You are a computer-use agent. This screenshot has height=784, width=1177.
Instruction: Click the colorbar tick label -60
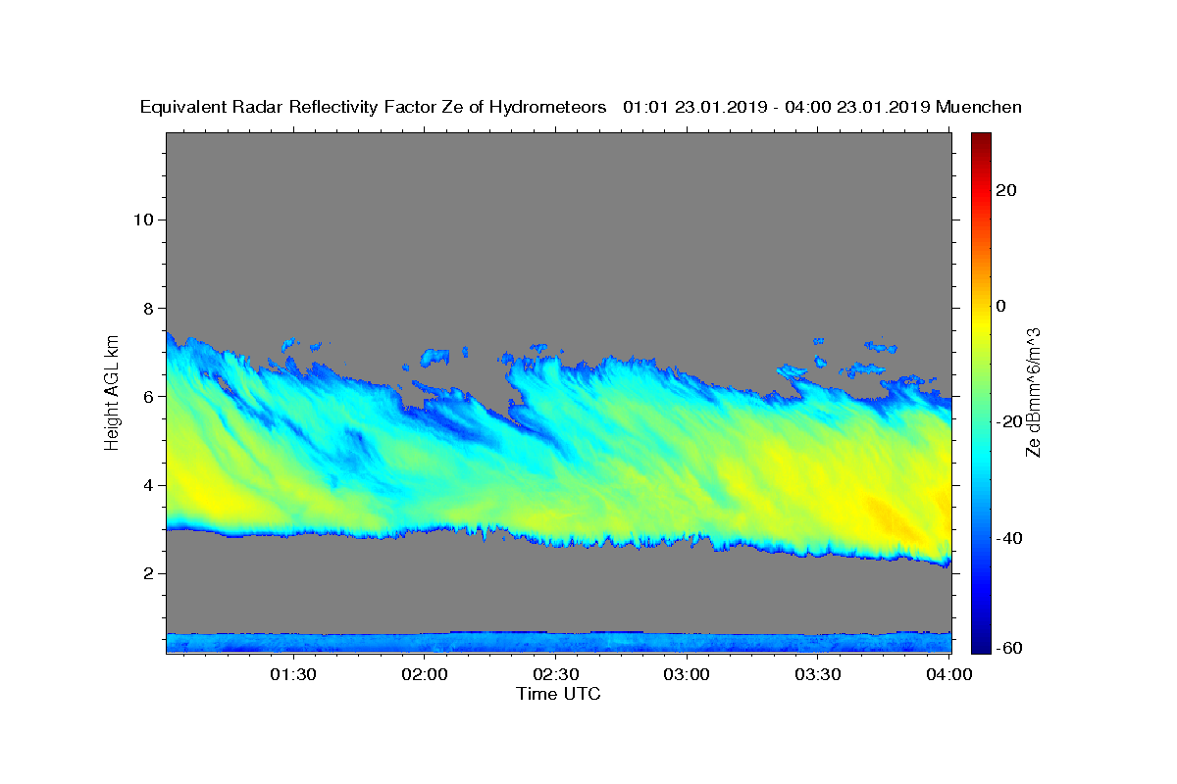(x=1009, y=648)
